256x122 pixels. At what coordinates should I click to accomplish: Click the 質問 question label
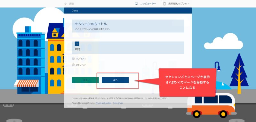coord(77,49)
